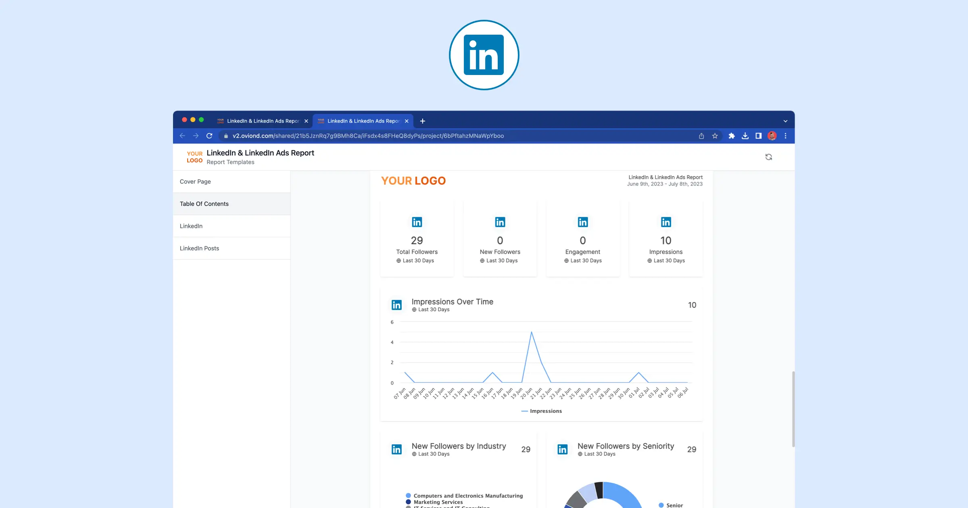Open Cover Page in the sidebar
The width and height of the screenshot is (968, 508).
(232, 181)
